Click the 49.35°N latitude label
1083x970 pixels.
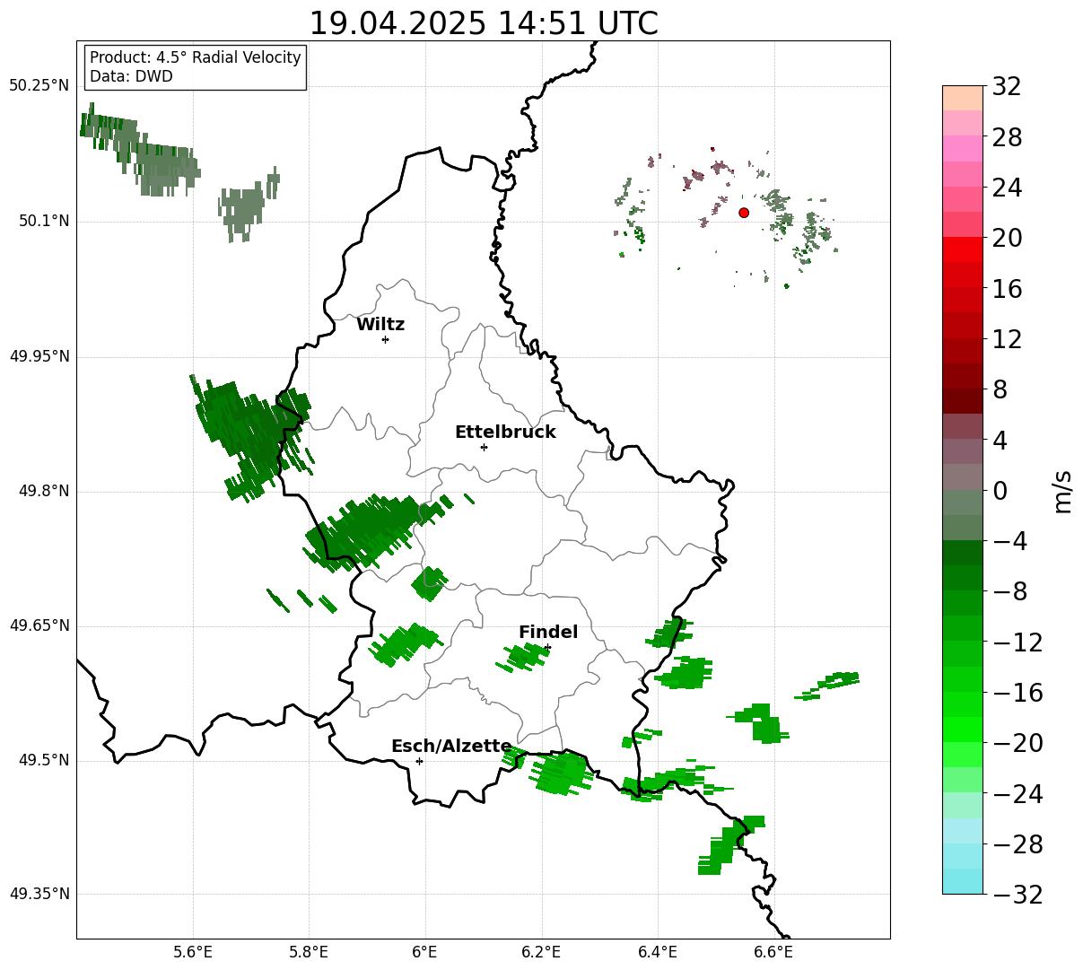tap(39, 894)
